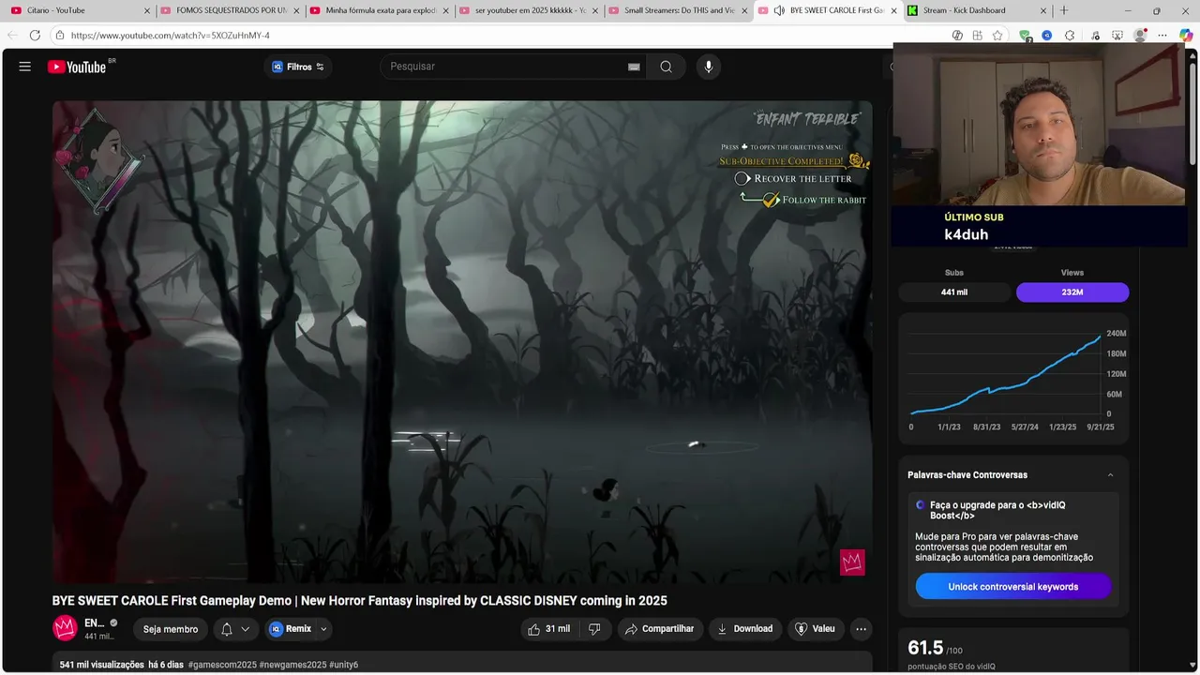Reload the page with refresh icon
This screenshot has height=675, width=1200.
[x=35, y=35]
